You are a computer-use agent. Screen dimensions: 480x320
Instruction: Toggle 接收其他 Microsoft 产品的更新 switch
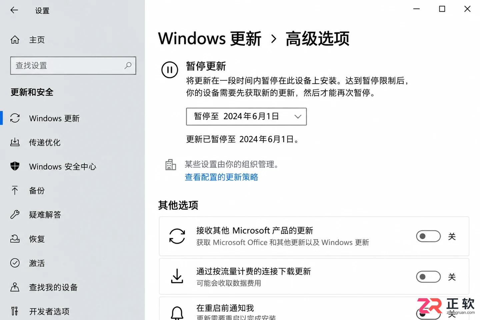coord(428,236)
